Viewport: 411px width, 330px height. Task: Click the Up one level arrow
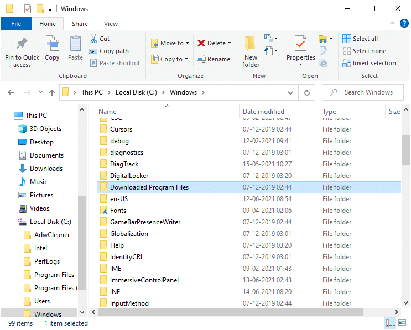pyautogui.click(x=52, y=92)
